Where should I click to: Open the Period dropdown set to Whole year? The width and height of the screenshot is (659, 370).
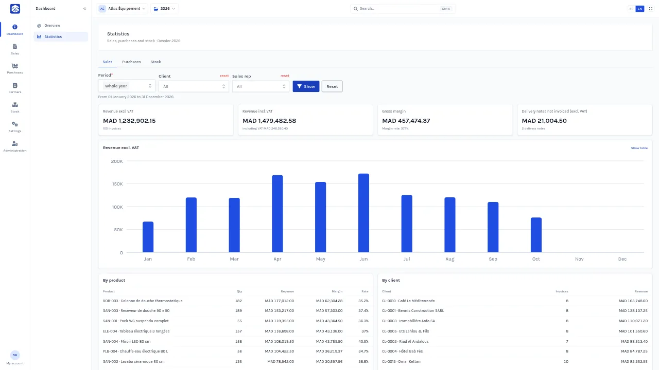pyautogui.click(x=127, y=86)
